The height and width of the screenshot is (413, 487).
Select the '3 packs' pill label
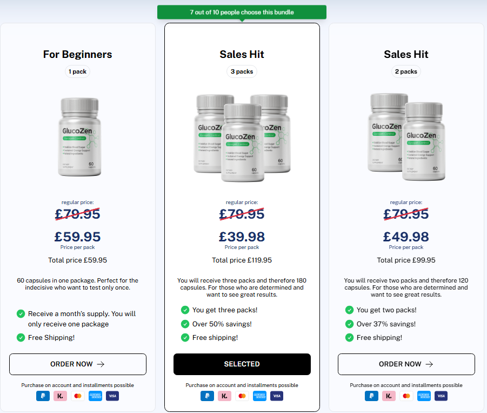[242, 71]
